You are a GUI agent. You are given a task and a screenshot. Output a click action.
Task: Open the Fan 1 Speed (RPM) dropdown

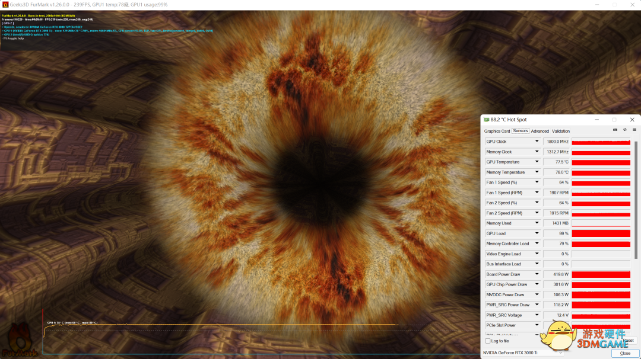tap(537, 193)
